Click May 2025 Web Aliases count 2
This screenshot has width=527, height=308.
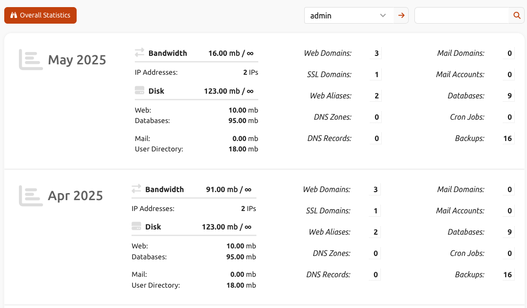pos(377,96)
